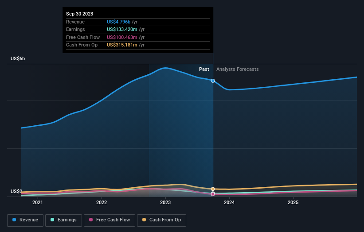Click the Free Cash Flow label in tooltip

pos(83,37)
